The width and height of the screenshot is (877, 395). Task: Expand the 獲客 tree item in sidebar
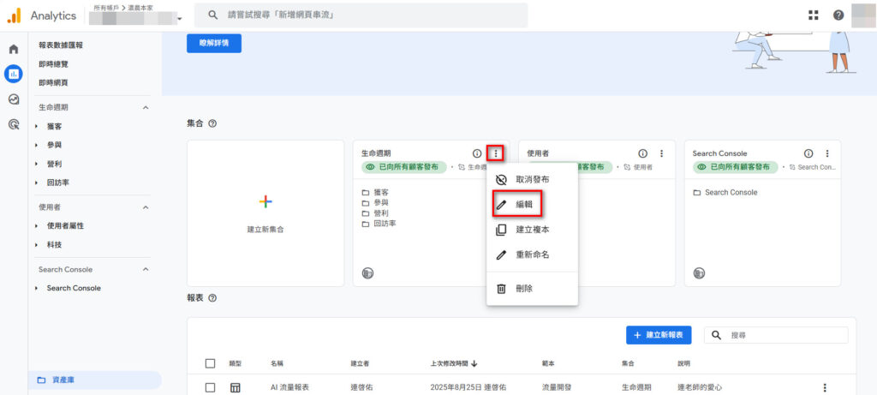[36, 127]
